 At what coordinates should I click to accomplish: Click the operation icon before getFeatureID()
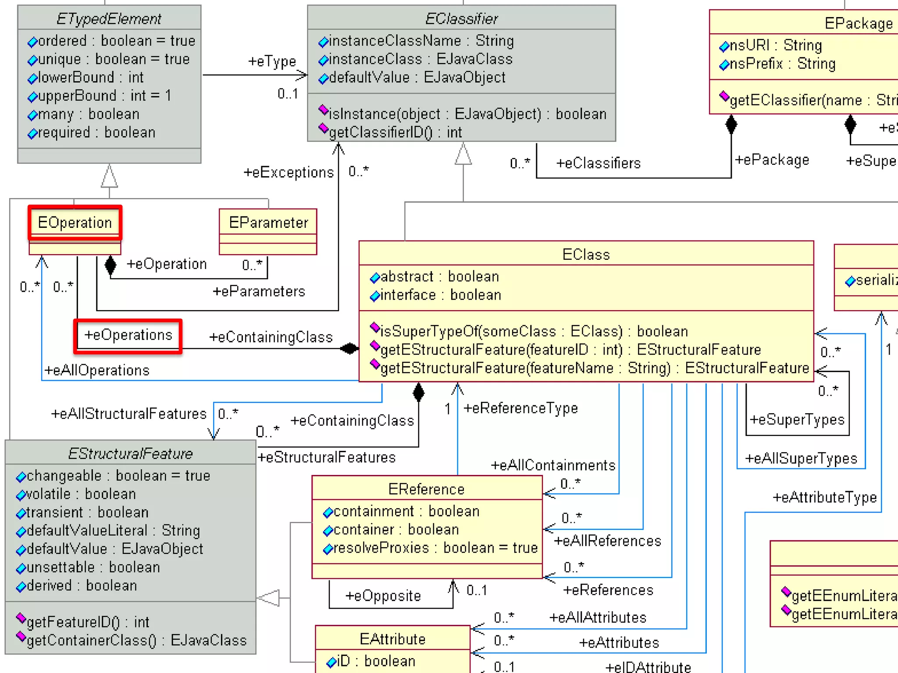coord(21,618)
